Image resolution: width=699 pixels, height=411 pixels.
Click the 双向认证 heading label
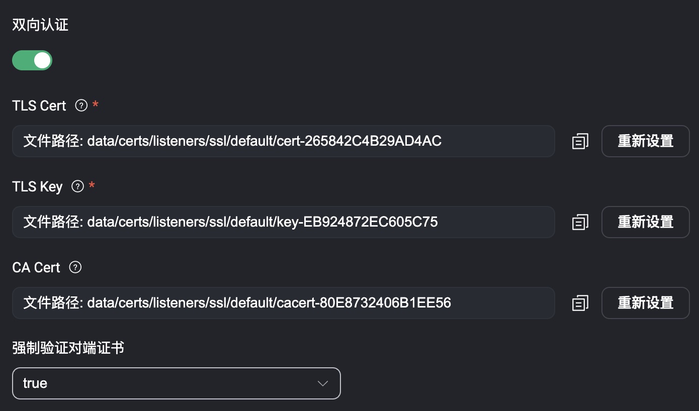click(x=40, y=25)
